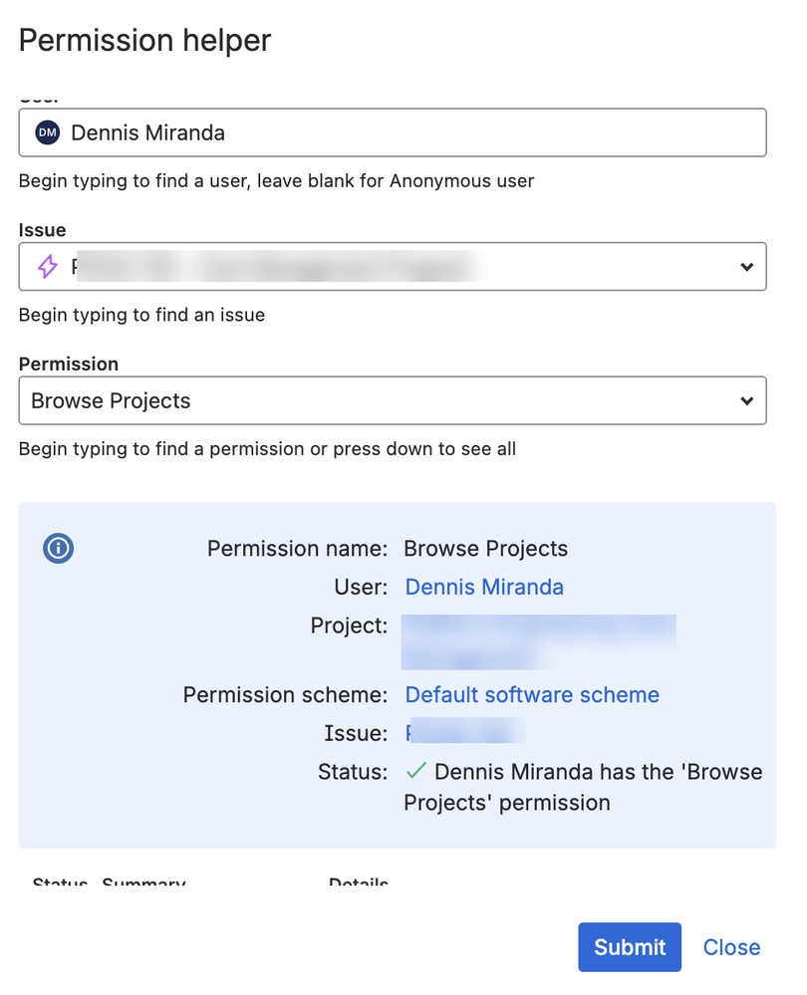Viewport: 807px width, 995px height.
Task: Click the Summary column header
Action: 143,884
